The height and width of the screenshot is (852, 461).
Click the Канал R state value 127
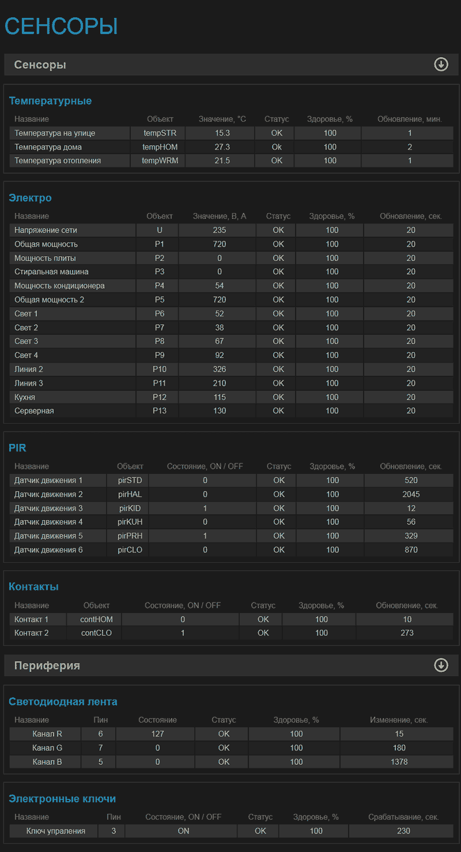157,734
